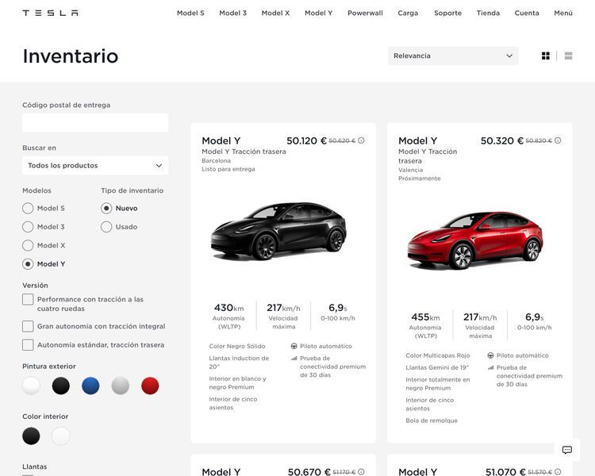Open the Menú link
Screen dimensions: 595x476
(x=563, y=13)
